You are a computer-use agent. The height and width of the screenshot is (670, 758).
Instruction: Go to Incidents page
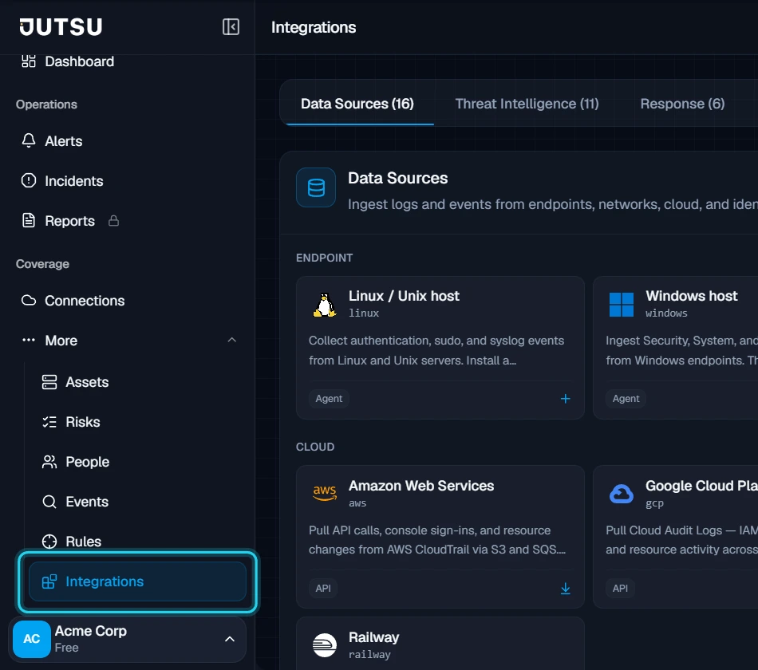point(74,181)
